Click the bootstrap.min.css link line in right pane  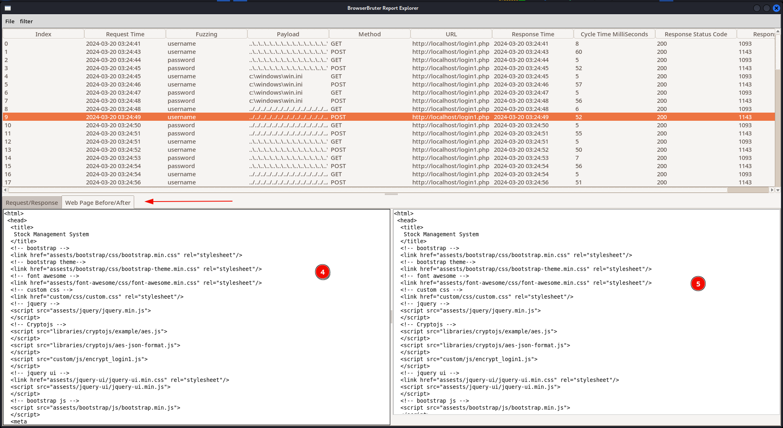point(516,255)
